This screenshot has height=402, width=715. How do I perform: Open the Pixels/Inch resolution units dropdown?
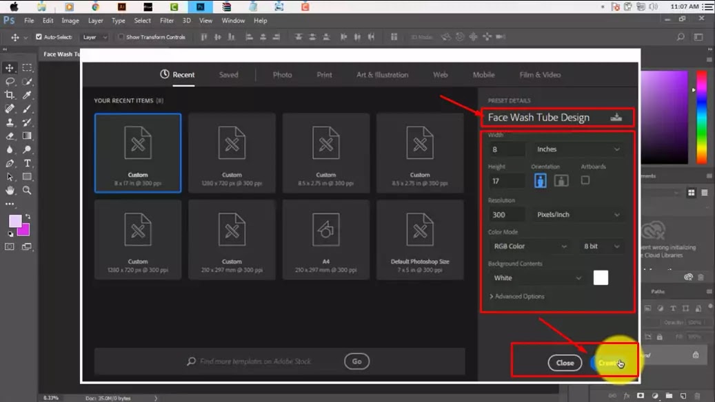(578, 215)
